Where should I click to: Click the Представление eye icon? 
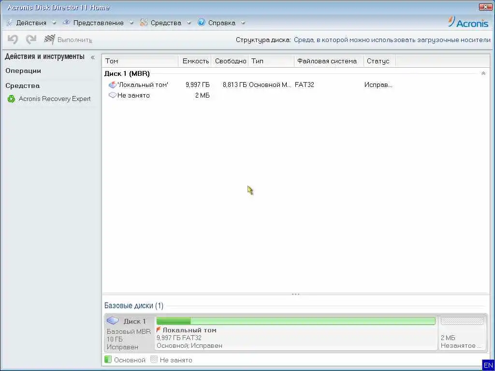(66, 22)
